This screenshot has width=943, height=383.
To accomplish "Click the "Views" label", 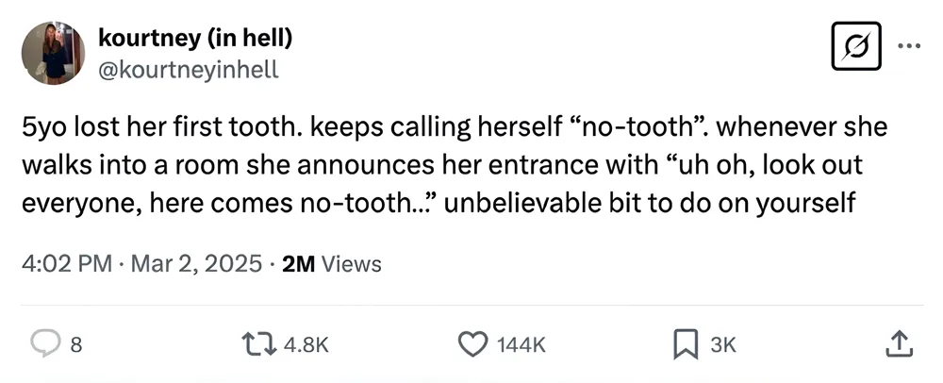I will pyautogui.click(x=352, y=263).
